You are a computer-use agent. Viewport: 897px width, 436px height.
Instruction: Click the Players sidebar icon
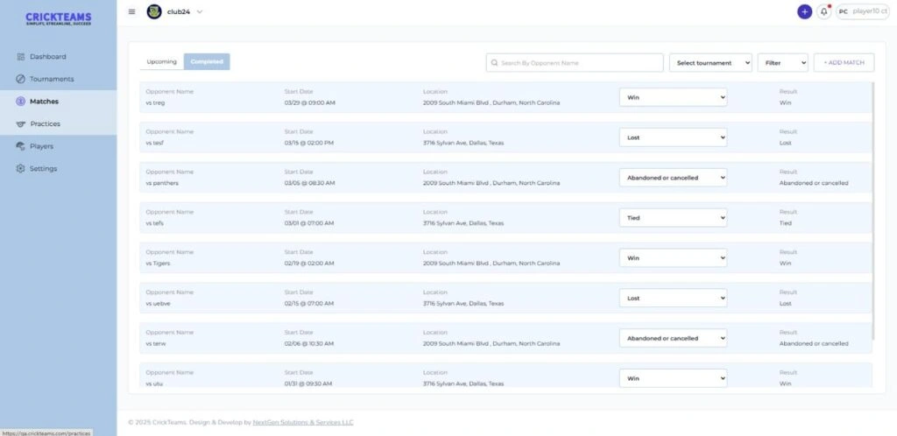pos(20,146)
